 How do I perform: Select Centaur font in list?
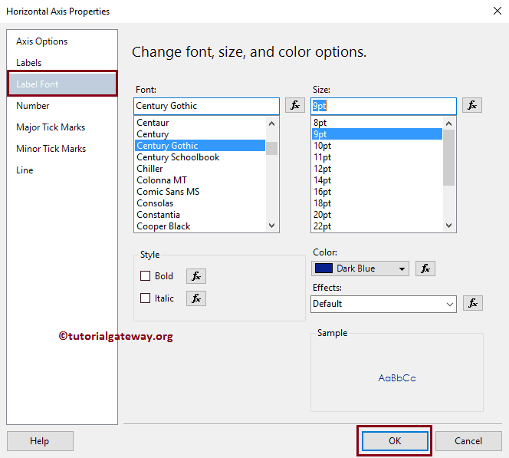point(200,123)
